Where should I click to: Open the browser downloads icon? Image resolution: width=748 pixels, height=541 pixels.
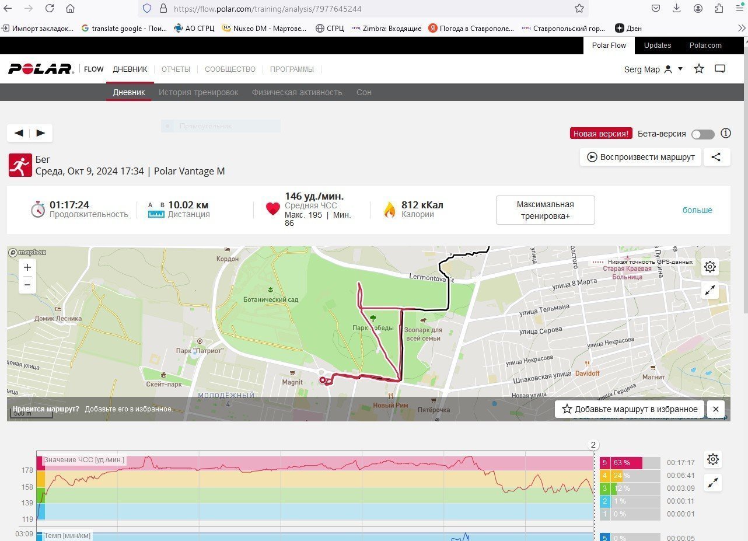677,8
